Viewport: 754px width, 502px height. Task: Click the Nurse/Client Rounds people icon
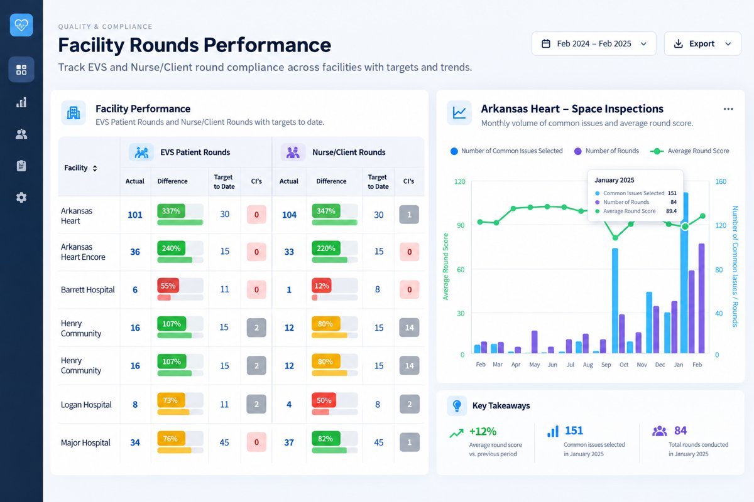tap(292, 152)
